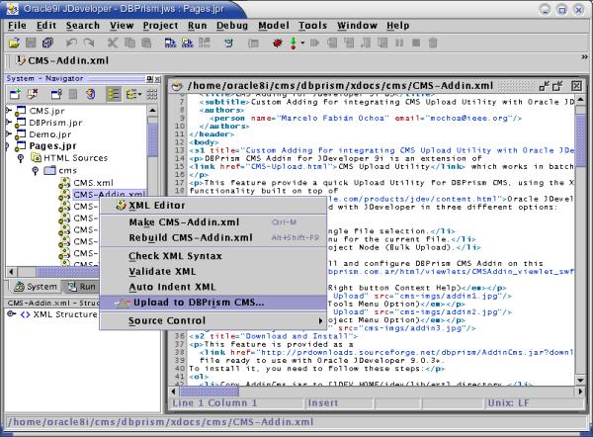Expand the CMS.jpr project node
Screen dimensions: 593x437
coord(8,111)
